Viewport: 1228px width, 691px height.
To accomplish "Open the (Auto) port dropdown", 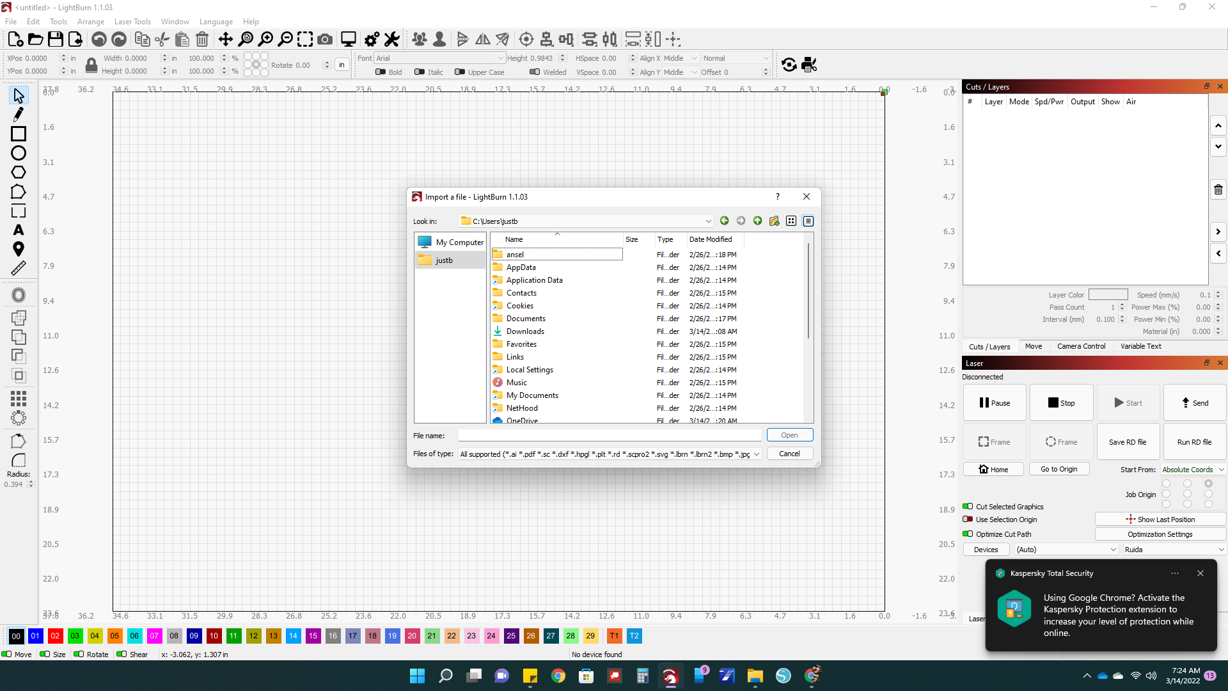I will point(1067,550).
